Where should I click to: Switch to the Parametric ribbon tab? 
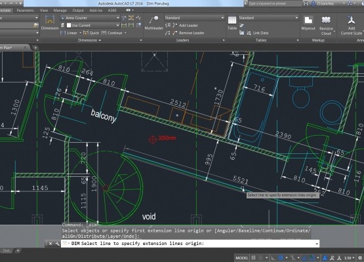pyautogui.click(x=26, y=10)
